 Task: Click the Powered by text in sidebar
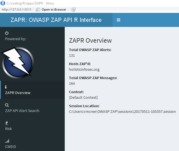[15, 39]
